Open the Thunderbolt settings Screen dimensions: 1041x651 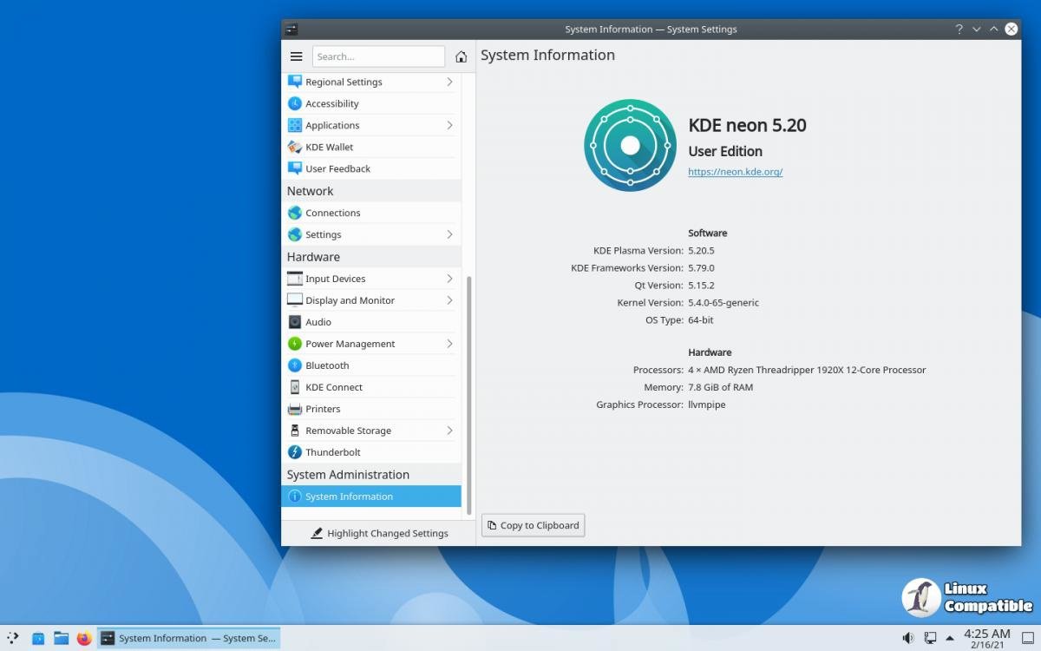click(332, 452)
